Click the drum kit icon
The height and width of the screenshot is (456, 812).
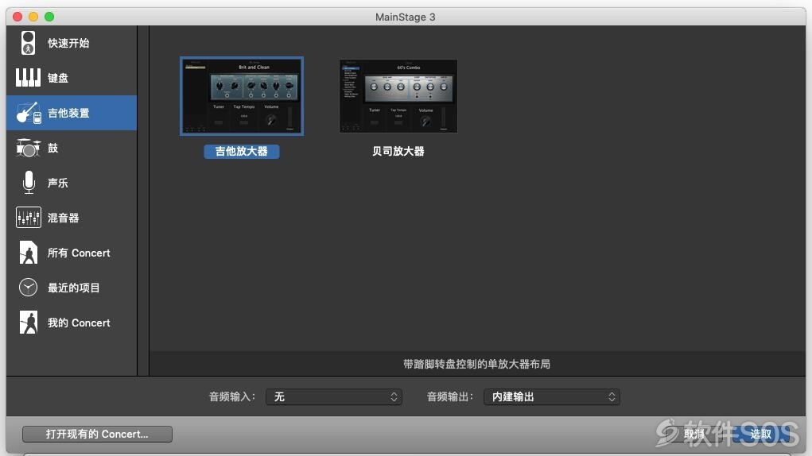(x=28, y=148)
